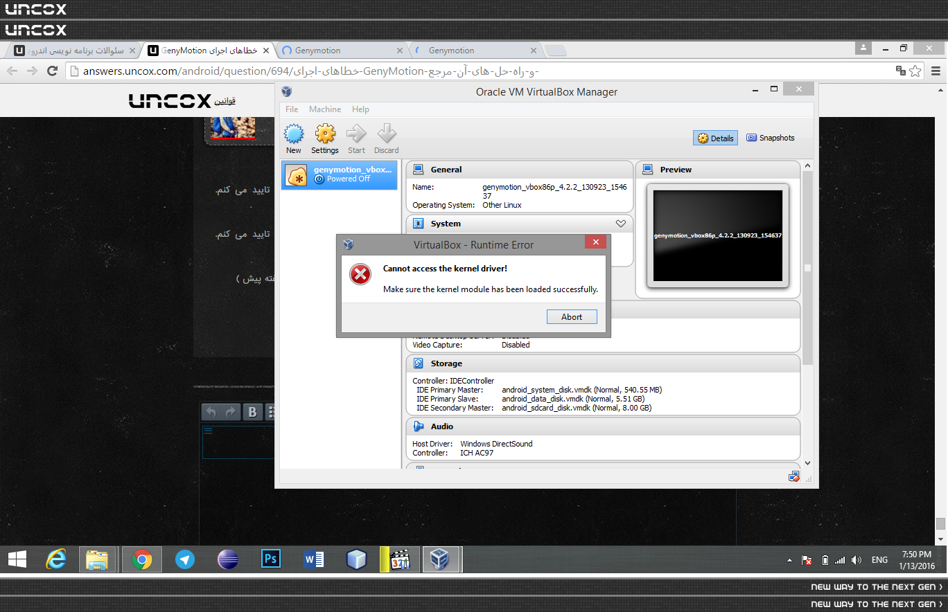Click the translate icon in the address bar
Image resolution: width=948 pixels, height=612 pixels.
tap(901, 71)
